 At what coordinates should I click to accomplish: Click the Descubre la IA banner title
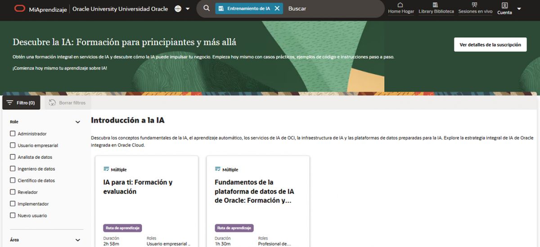[125, 42]
